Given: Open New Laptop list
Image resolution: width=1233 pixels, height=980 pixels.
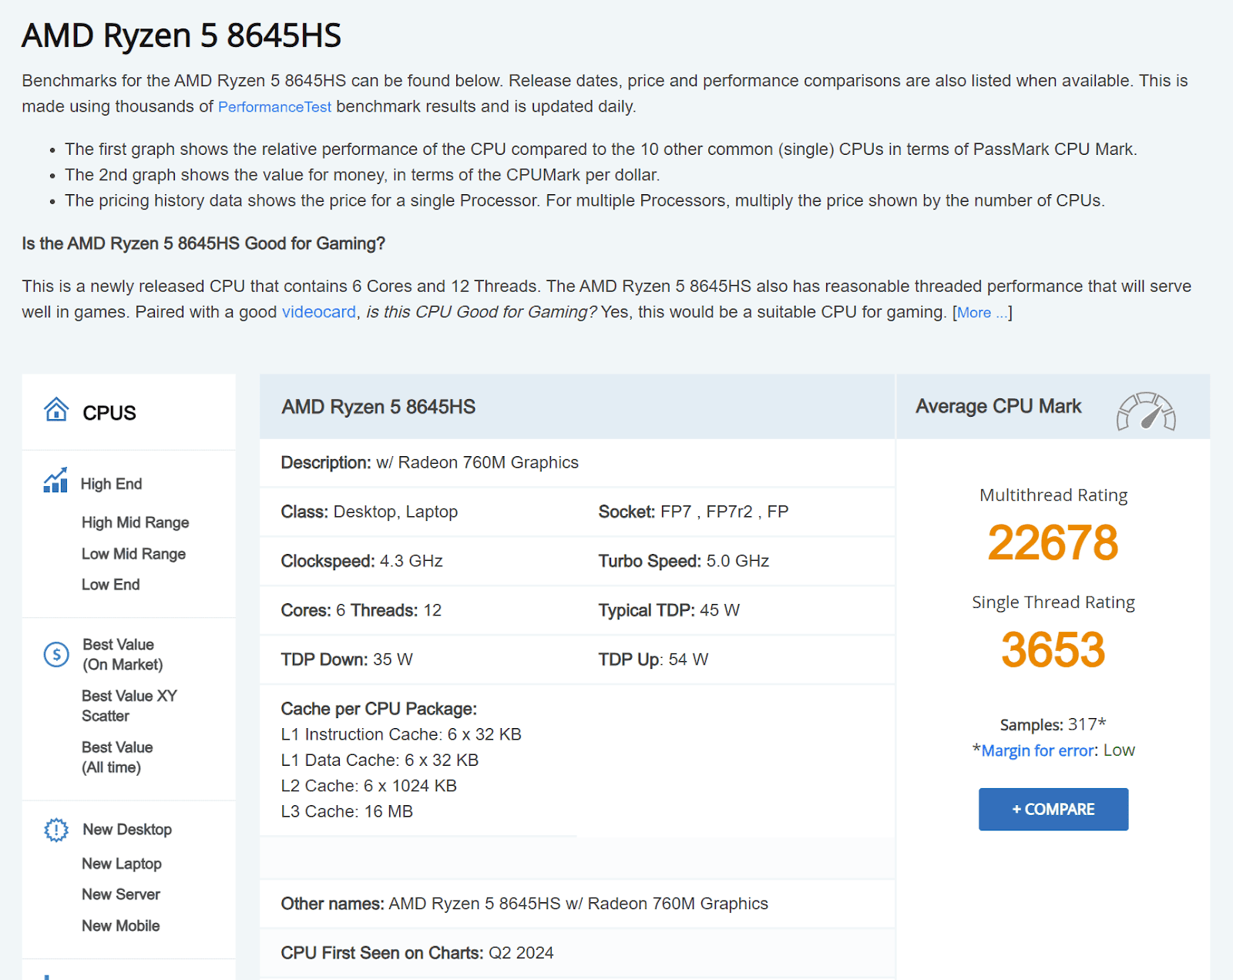Looking at the screenshot, I should (122, 864).
